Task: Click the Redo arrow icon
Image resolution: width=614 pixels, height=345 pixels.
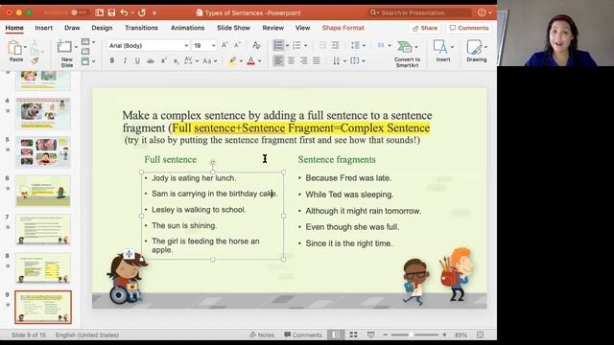Action: [x=142, y=12]
